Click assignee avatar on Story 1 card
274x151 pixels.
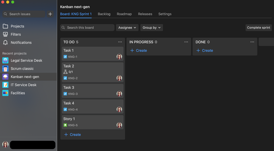119,125
